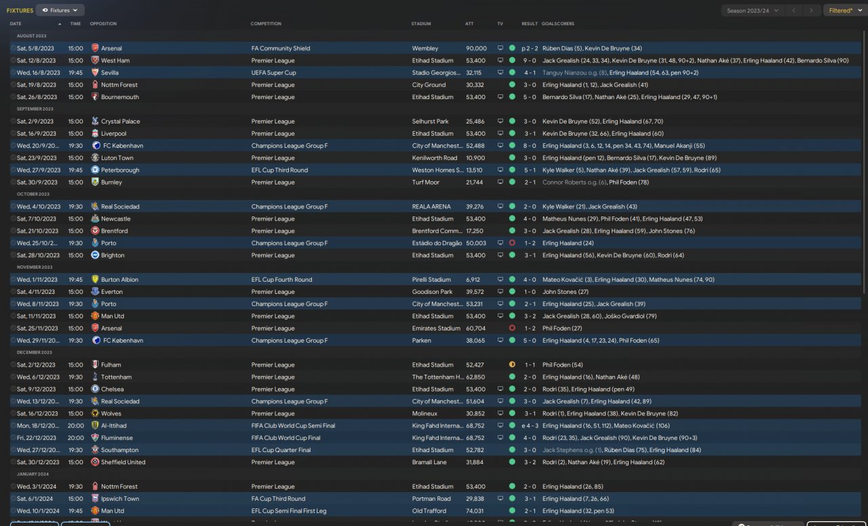
Task: Click the West Ham club badge
Action: (x=95, y=60)
